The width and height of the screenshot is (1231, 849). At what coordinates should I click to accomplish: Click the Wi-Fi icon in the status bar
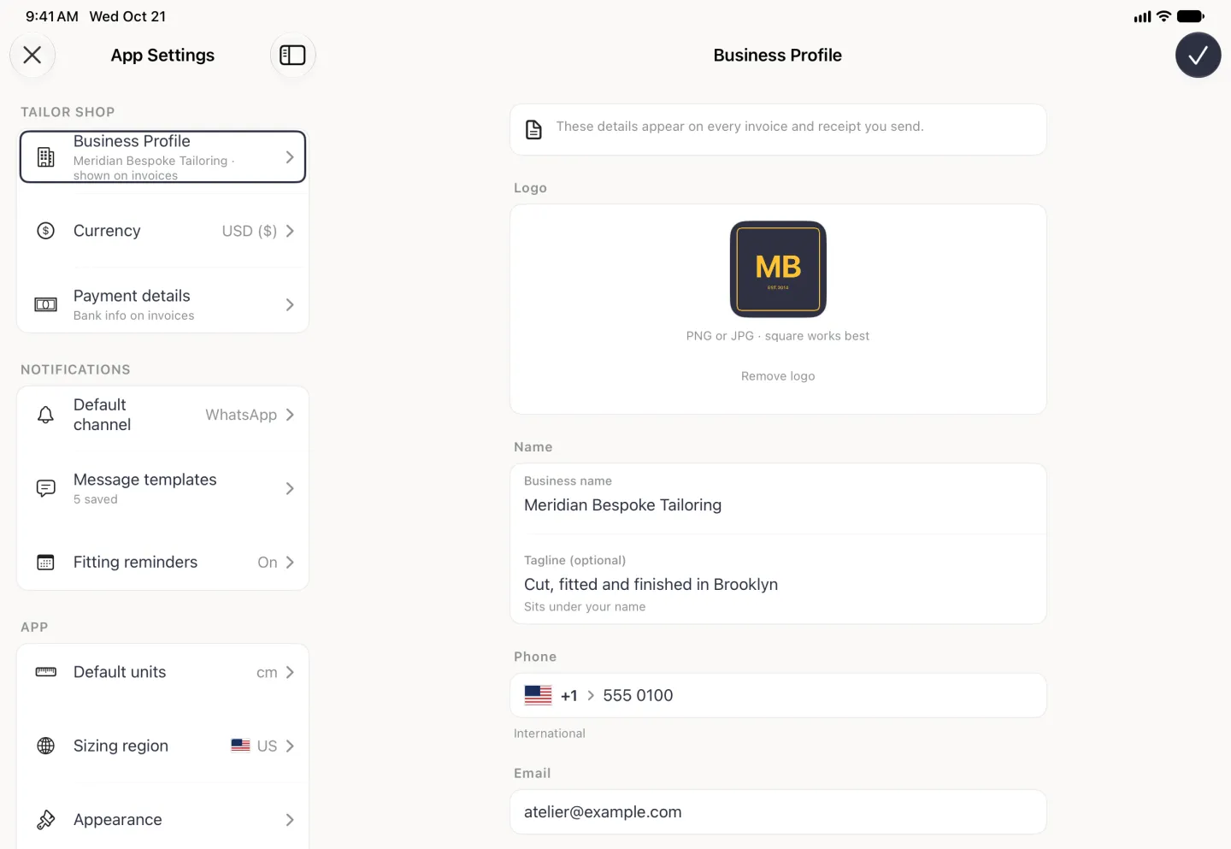tap(1163, 16)
